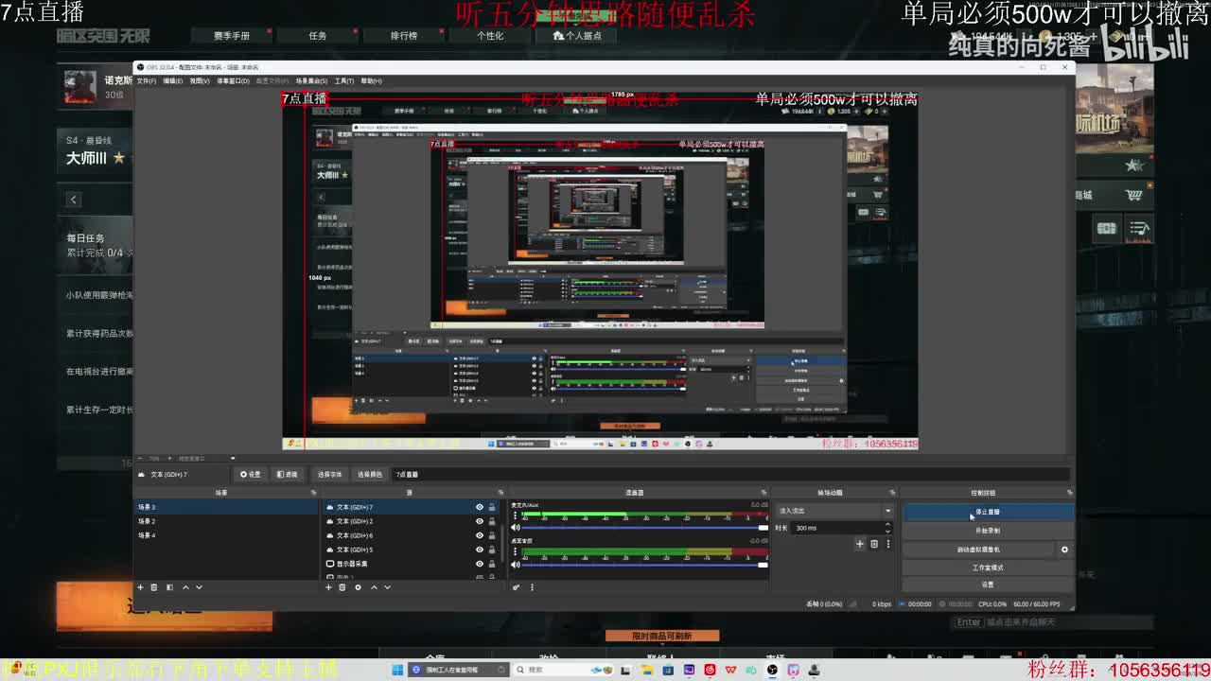Open mixer toolbar options menu
The width and height of the screenshot is (1211, 681).
[x=532, y=587]
